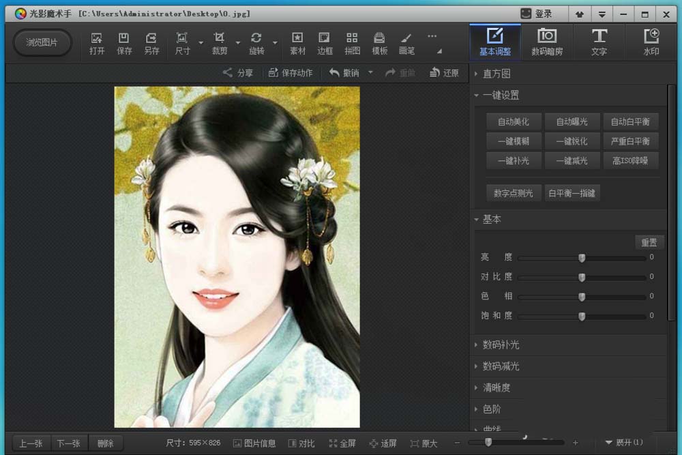Save as another file via 另存

tap(151, 44)
